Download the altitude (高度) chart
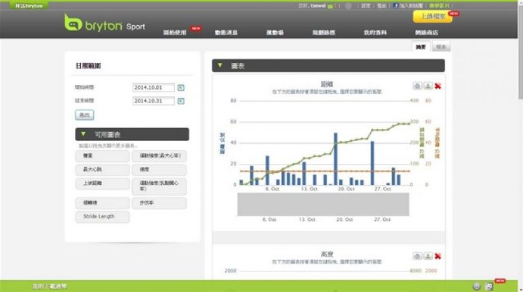 click(x=428, y=256)
